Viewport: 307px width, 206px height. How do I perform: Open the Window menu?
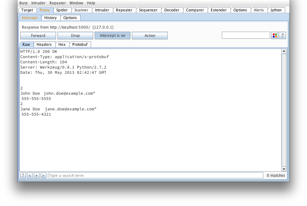point(76,3)
